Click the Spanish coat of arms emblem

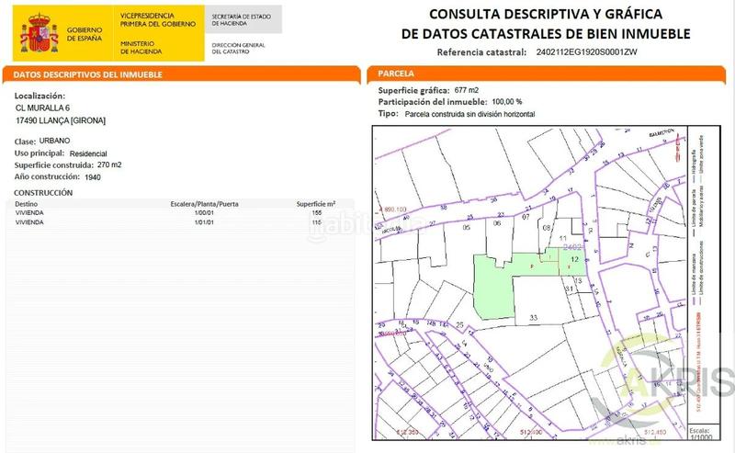tap(37, 33)
